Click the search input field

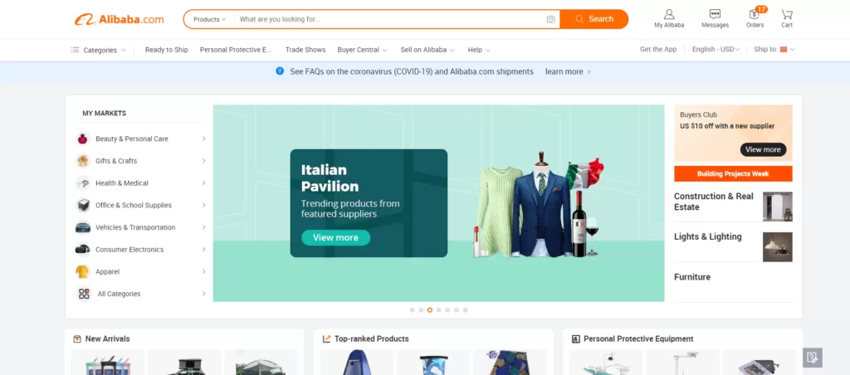click(390, 19)
